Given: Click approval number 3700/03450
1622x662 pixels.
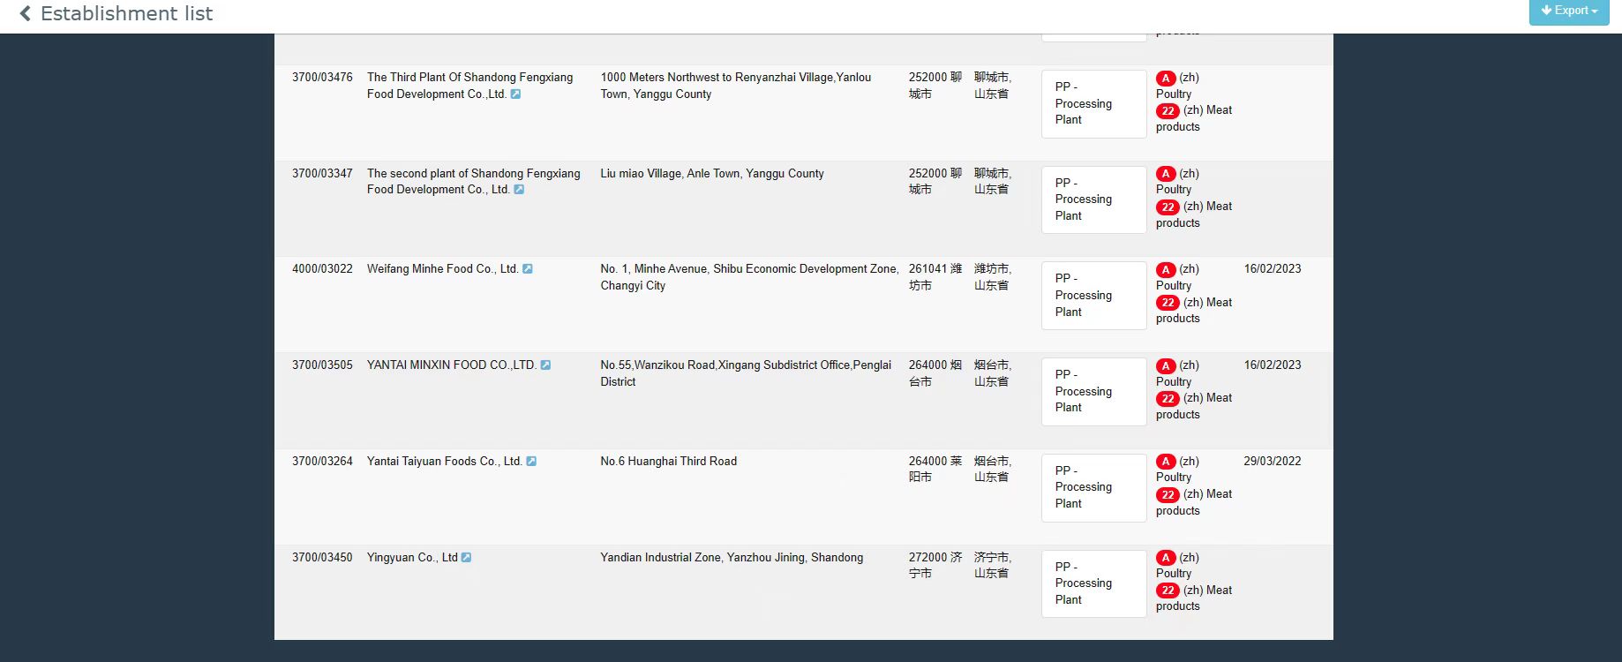Looking at the screenshot, I should coord(322,558).
